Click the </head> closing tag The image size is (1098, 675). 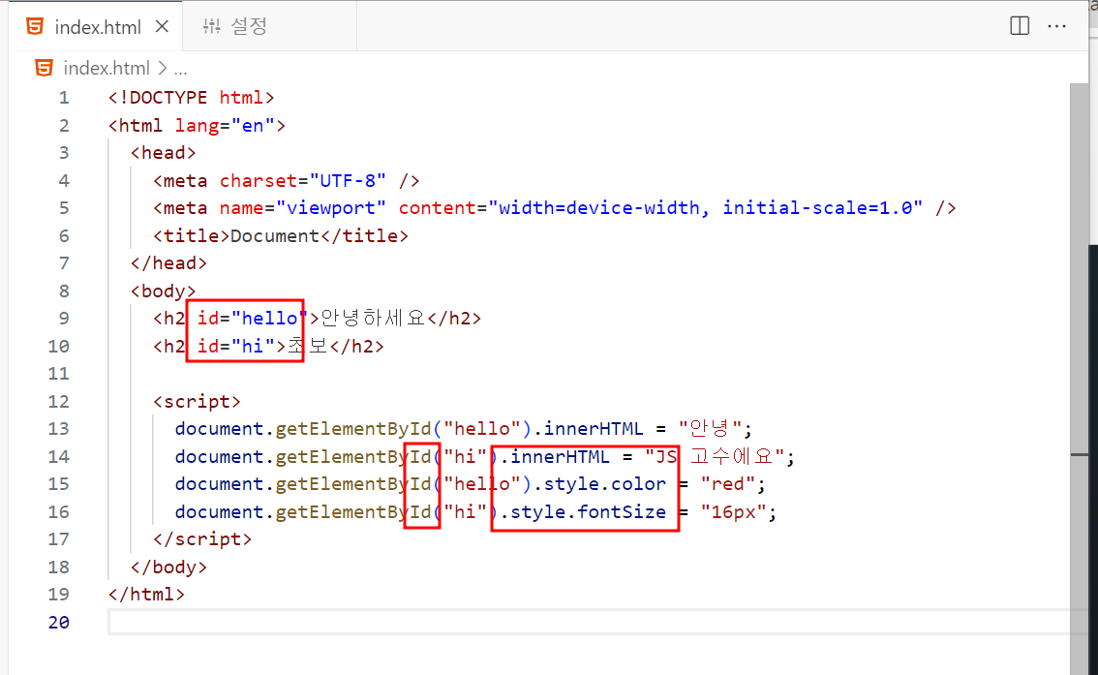tap(168, 263)
